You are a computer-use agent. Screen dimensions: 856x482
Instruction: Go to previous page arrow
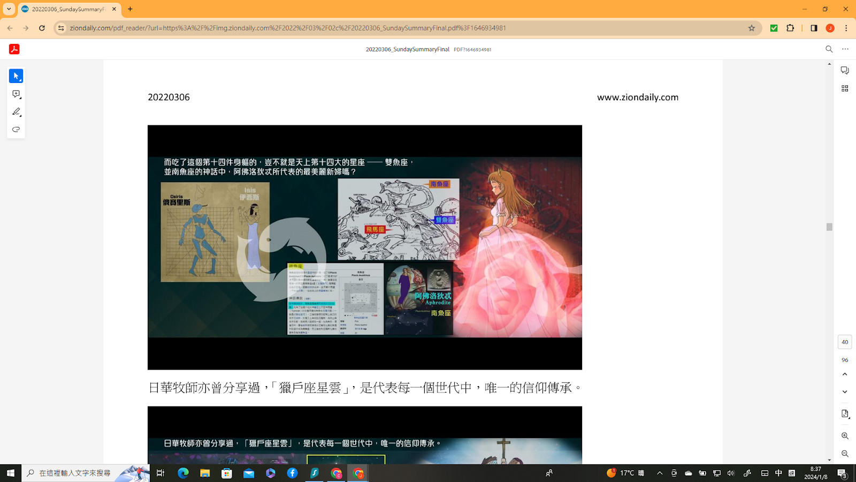[x=845, y=374]
